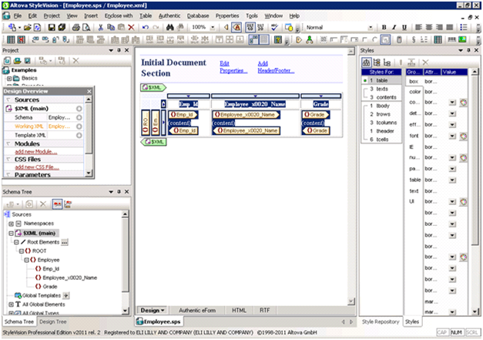Click the paragraph section symbol icon
The width and height of the screenshot is (483, 340).
click(414, 39)
